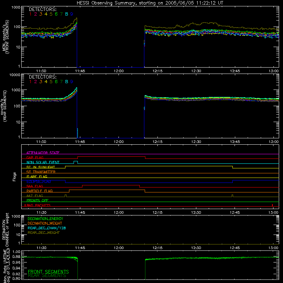Select the FLARE_FLAG label
The width and height of the screenshot is (283, 283).
point(37,177)
